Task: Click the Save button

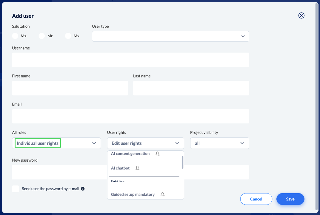Action: coord(290,199)
